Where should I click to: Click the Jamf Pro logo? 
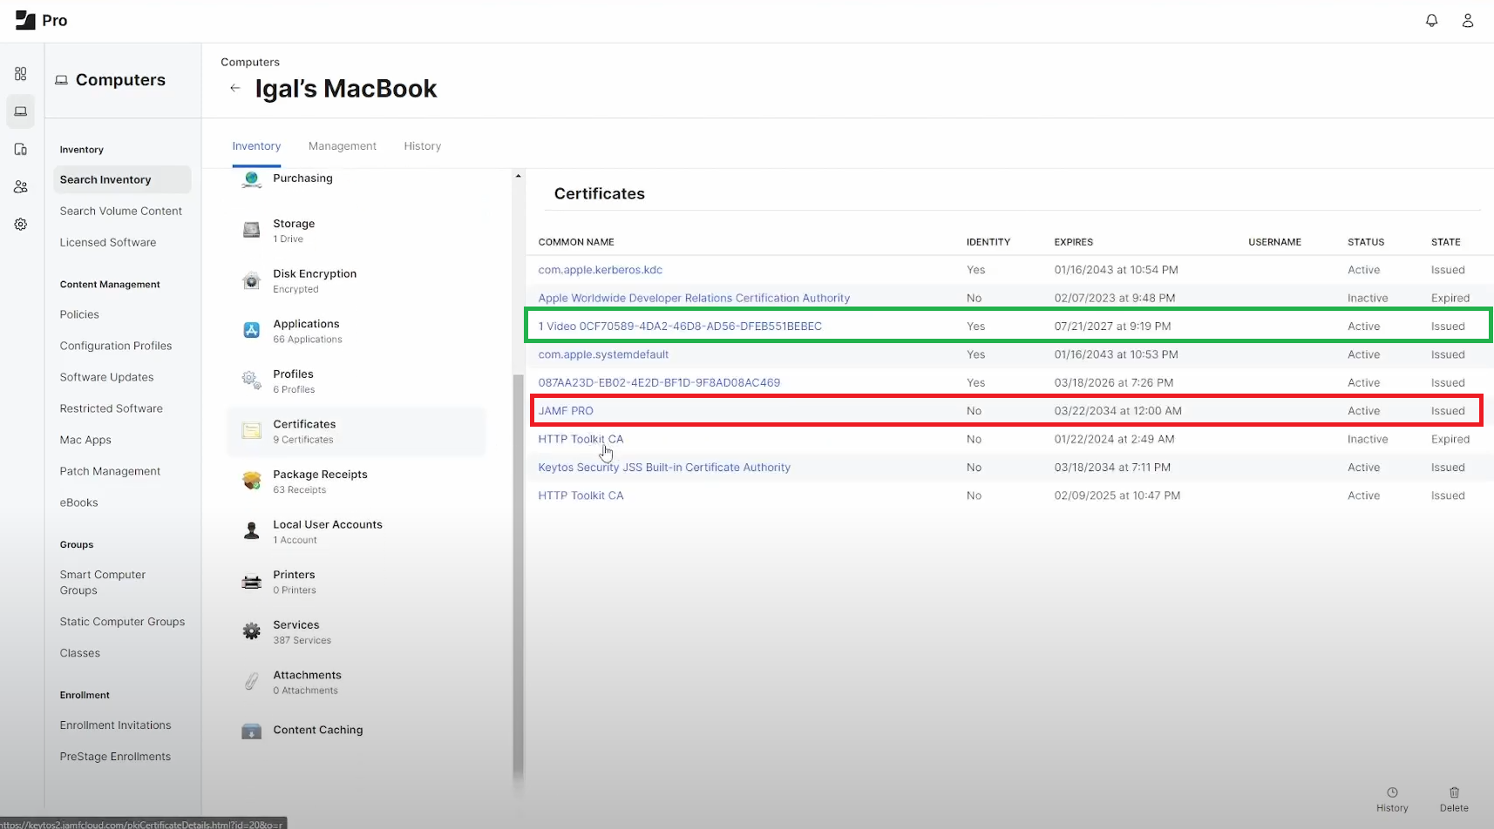41,20
